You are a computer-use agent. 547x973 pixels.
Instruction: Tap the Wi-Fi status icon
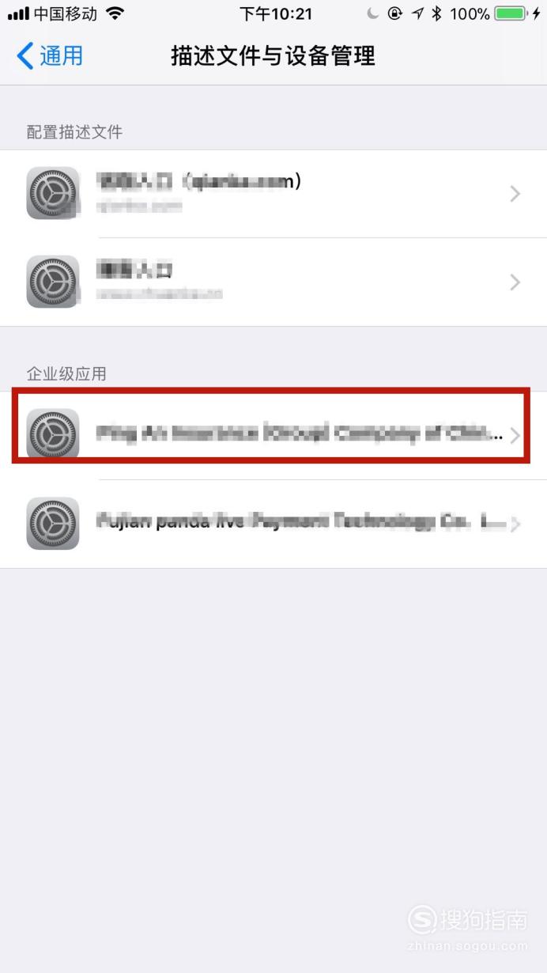115,13
